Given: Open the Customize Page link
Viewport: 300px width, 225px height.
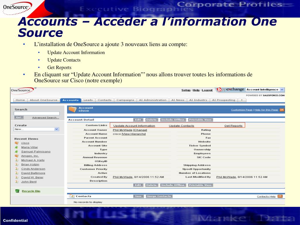Looking at the screenshot, I should [242, 110].
